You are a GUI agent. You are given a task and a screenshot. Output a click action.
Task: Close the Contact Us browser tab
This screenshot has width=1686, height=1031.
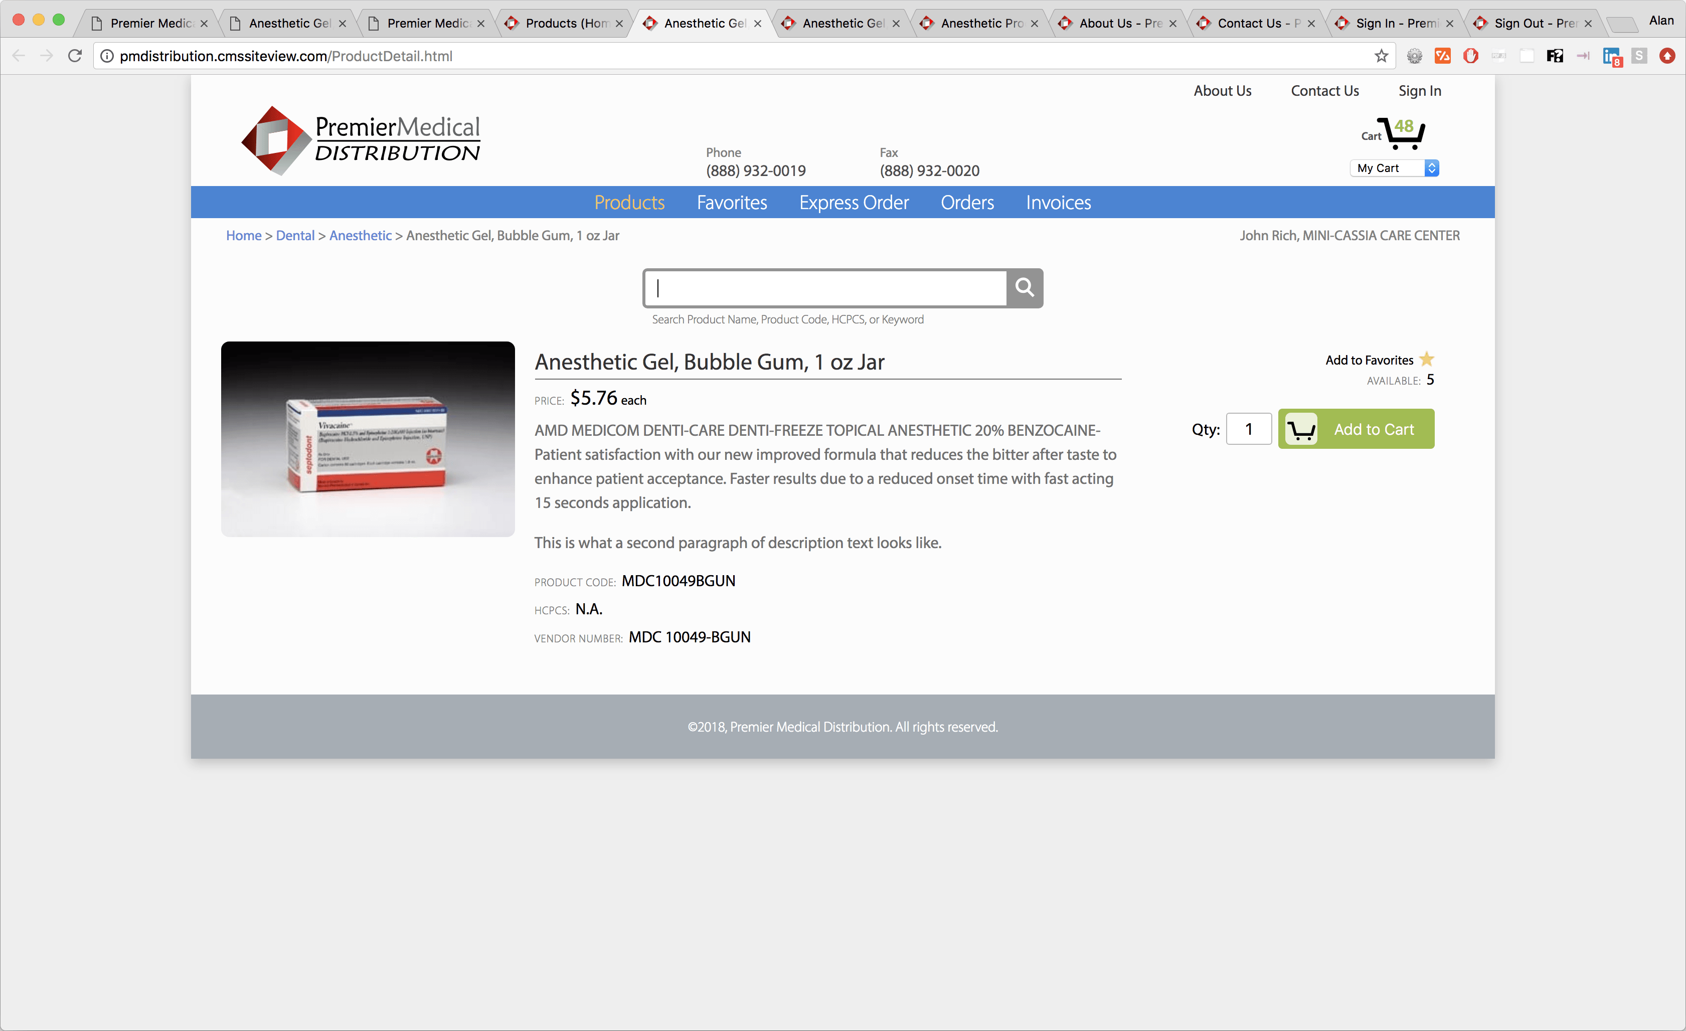(x=1311, y=23)
